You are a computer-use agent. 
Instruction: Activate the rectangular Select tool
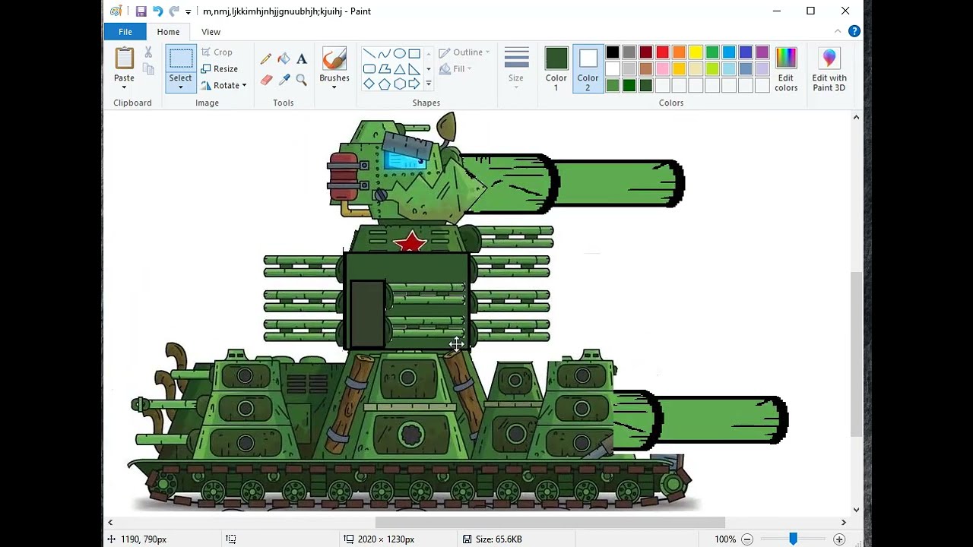click(x=180, y=58)
